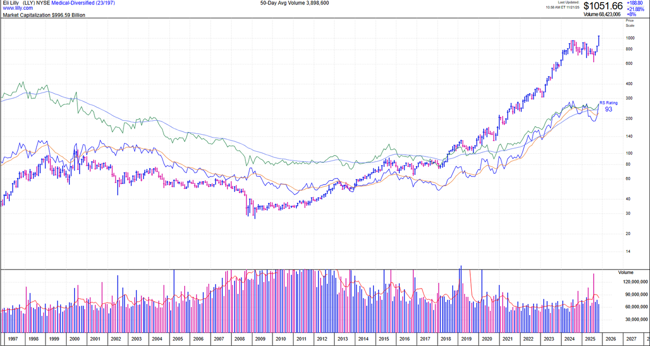Click the RS Rating value 93
Image resolution: width=650 pixels, height=346 pixels.
(x=609, y=109)
